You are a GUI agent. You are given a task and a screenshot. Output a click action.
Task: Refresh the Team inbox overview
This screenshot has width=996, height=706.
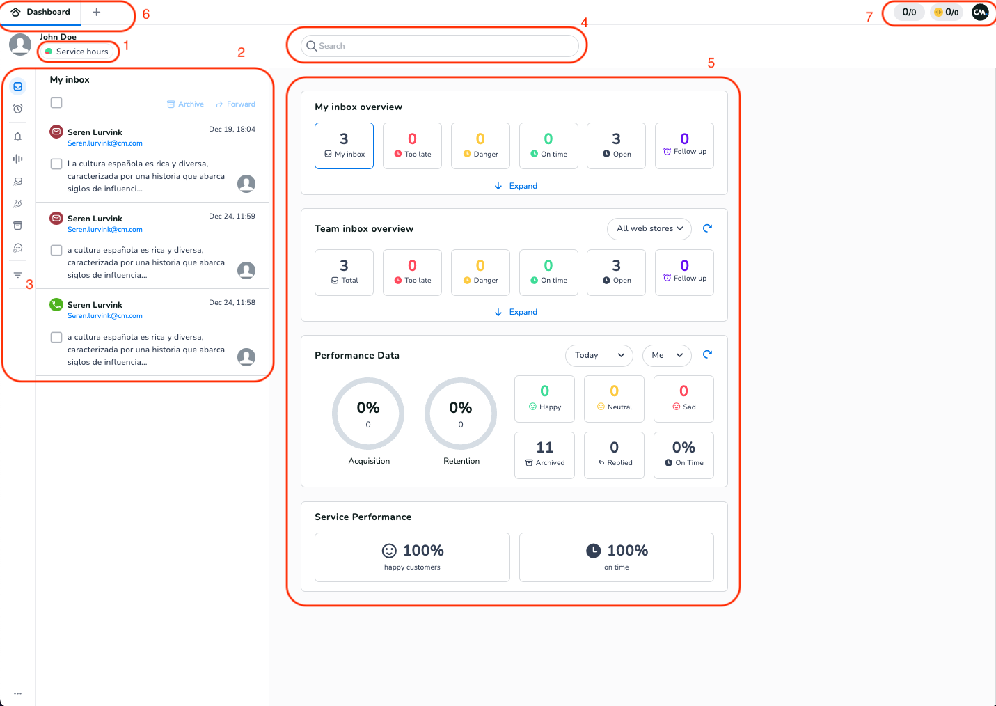[707, 228]
